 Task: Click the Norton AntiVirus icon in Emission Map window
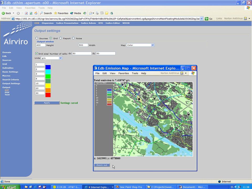pyautogui.click(x=182, y=73)
